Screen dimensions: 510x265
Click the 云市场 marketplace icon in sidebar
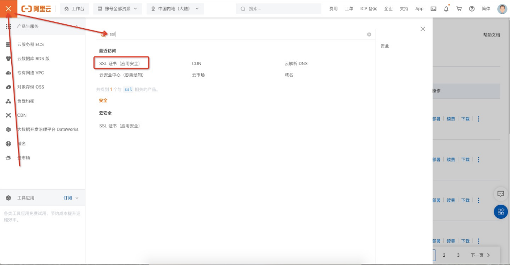point(8,158)
